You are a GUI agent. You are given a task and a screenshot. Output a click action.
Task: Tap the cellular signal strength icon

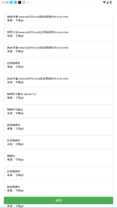107,2
